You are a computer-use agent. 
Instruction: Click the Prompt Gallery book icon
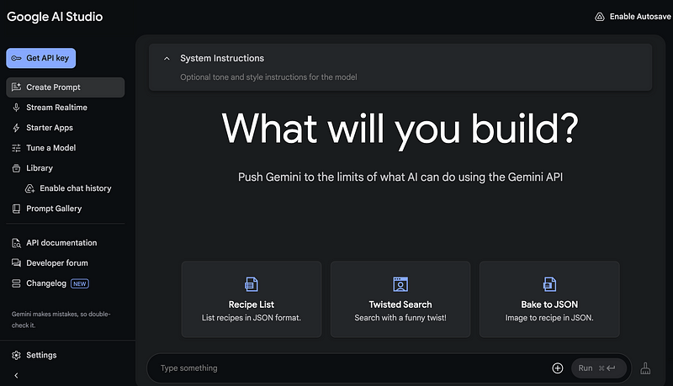click(16, 209)
